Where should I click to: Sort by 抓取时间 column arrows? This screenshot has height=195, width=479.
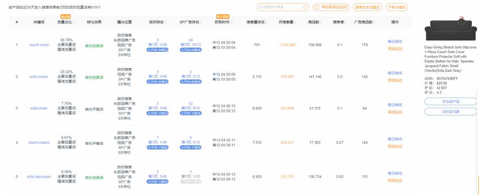[x=232, y=22]
